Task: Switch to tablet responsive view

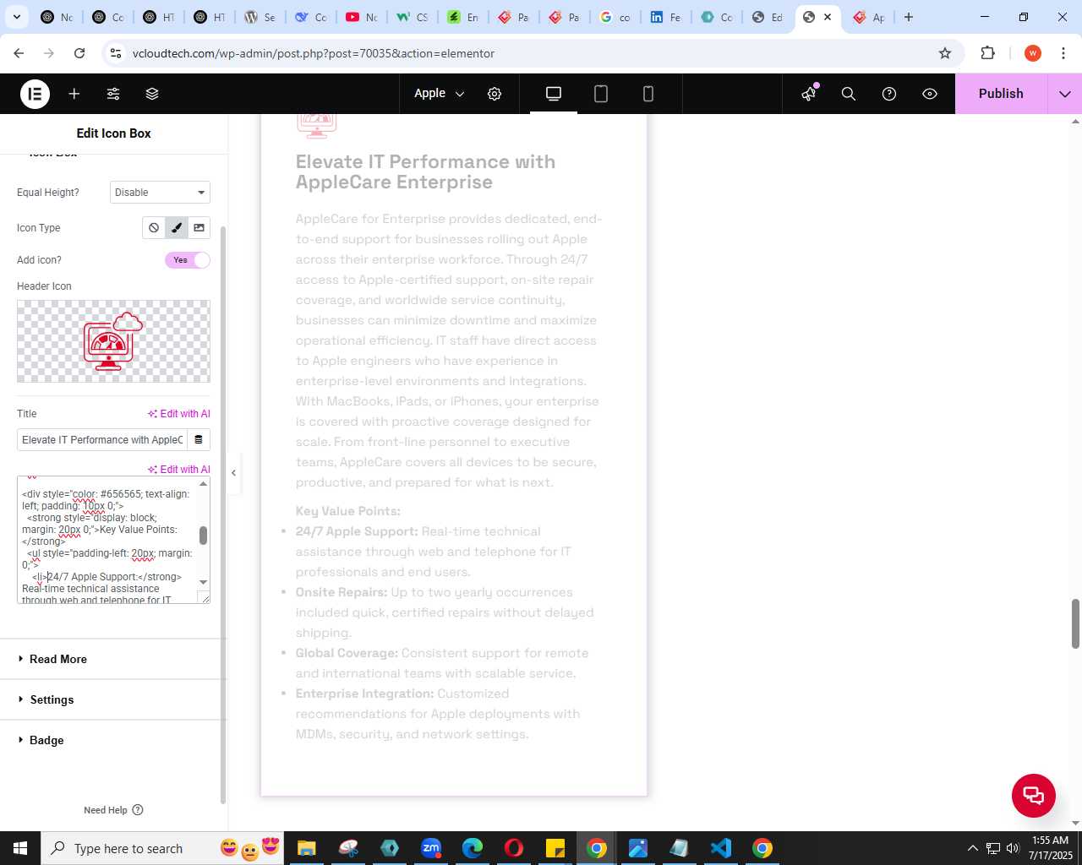Action: [x=601, y=94]
